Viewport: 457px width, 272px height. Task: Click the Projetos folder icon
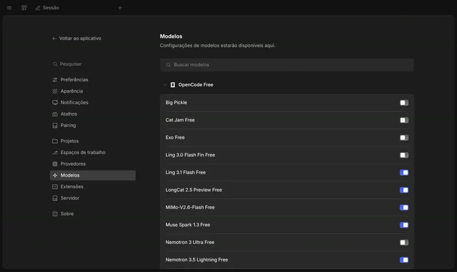click(55, 141)
